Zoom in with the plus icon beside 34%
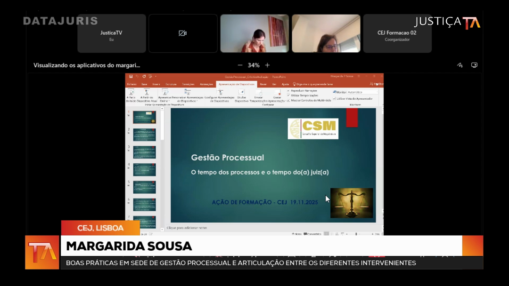 pyautogui.click(x=267, y=65)
